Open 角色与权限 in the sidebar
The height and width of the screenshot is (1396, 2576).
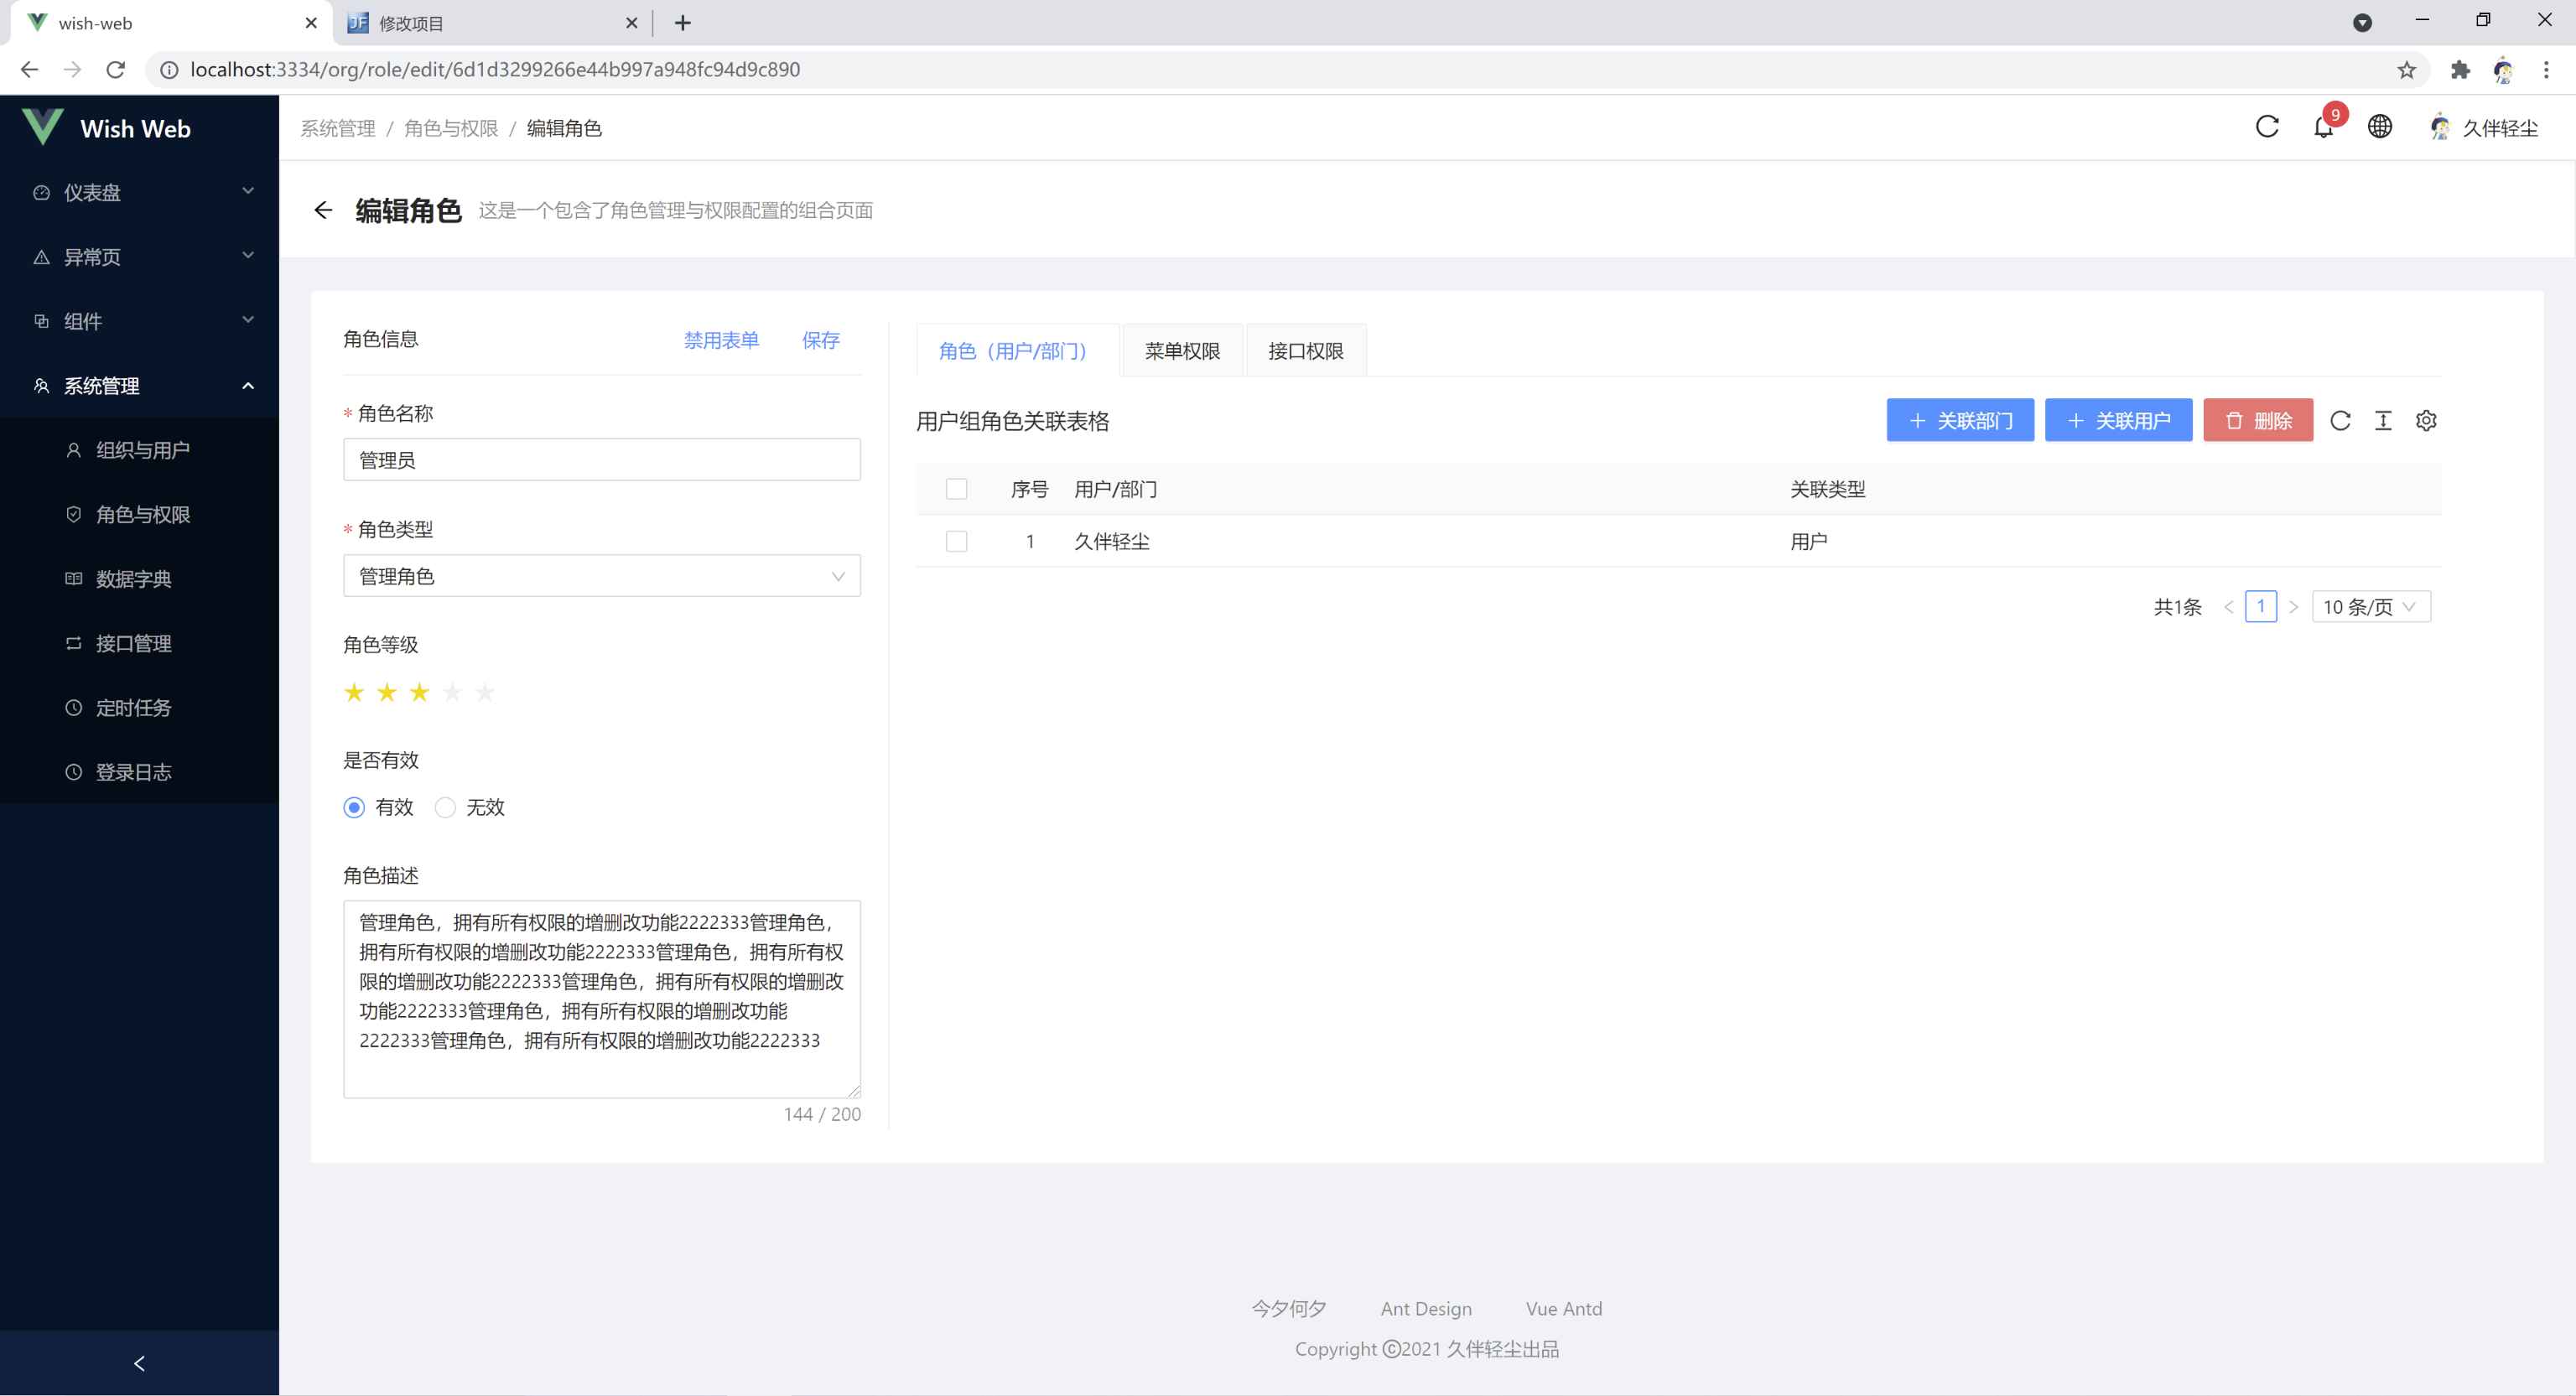[x=140, y=514]
